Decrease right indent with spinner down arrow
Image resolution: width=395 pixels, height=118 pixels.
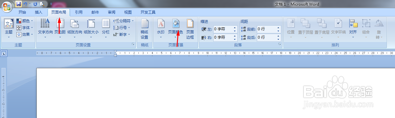point(235,39)
